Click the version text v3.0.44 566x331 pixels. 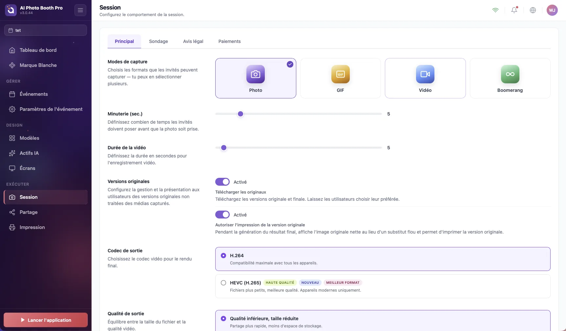click(26, 13)
